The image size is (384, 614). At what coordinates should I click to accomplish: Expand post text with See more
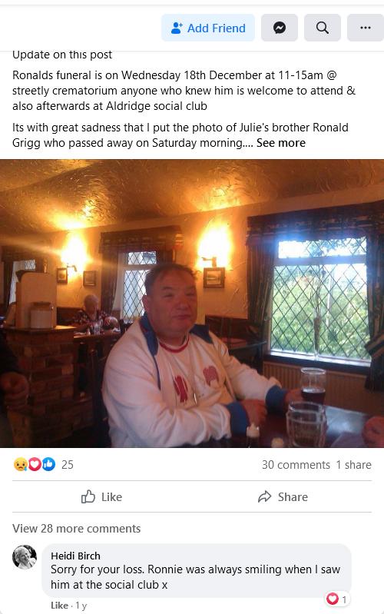click(x=281, y=143)
